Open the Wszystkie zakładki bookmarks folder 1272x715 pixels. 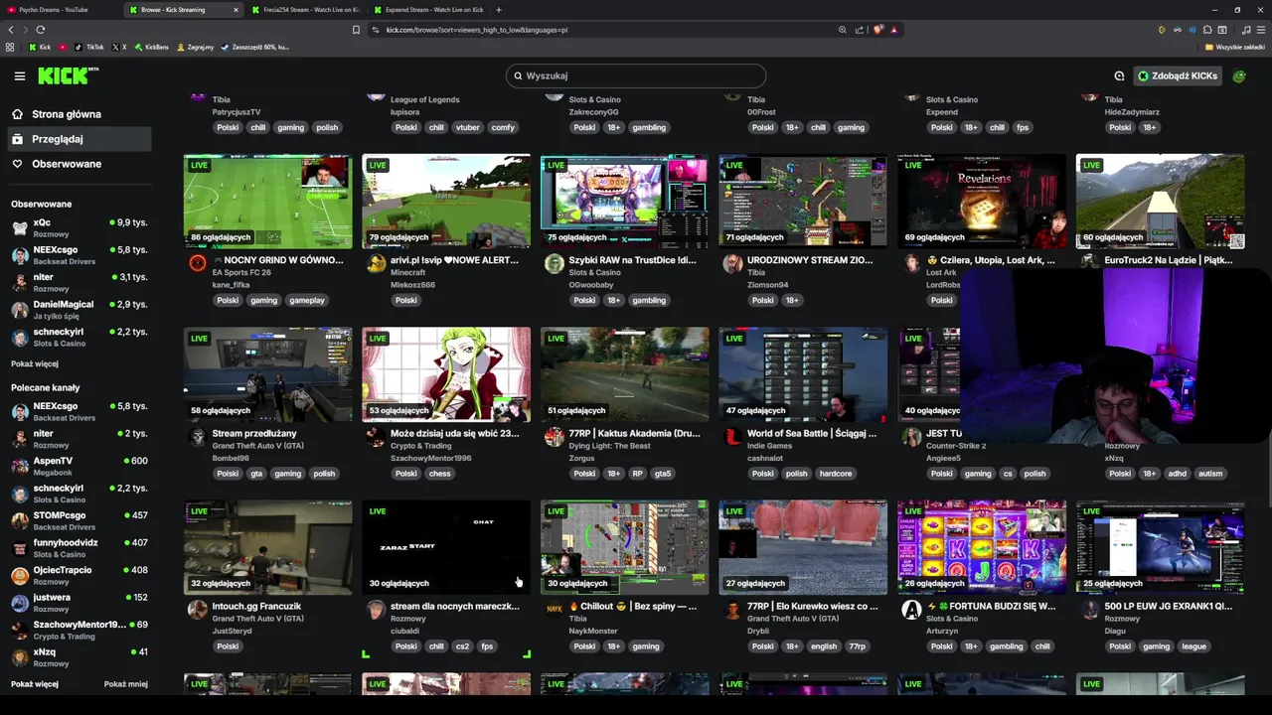coord(1234,47)
